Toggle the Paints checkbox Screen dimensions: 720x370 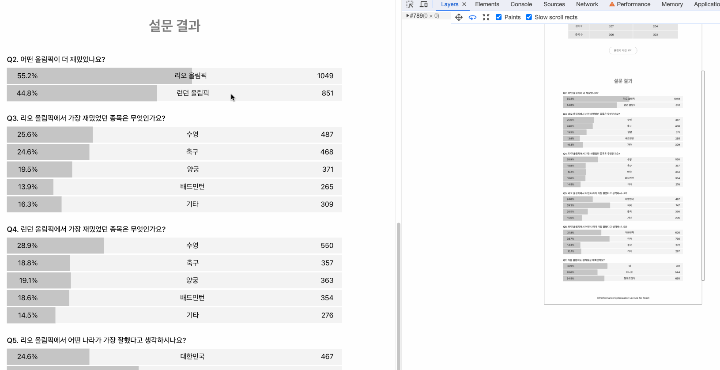click(499, 17)
